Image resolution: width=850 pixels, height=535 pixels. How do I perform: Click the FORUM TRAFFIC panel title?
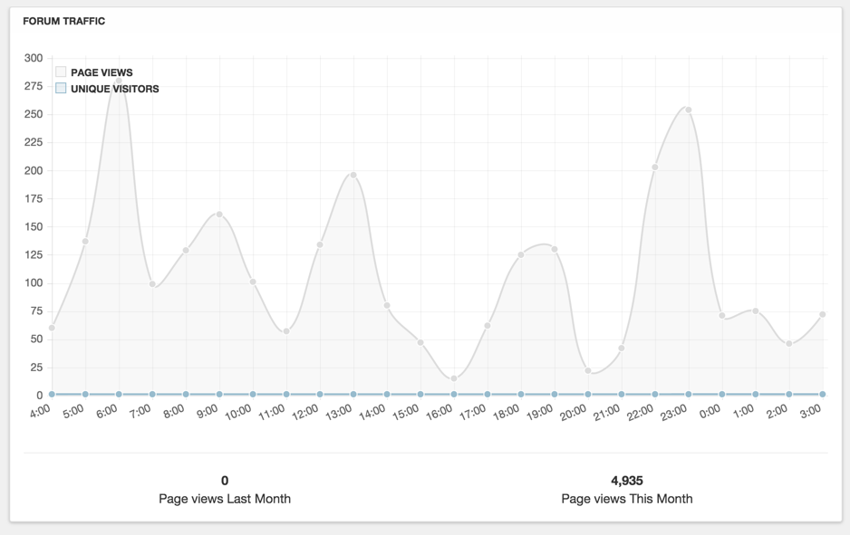[63, 21]
